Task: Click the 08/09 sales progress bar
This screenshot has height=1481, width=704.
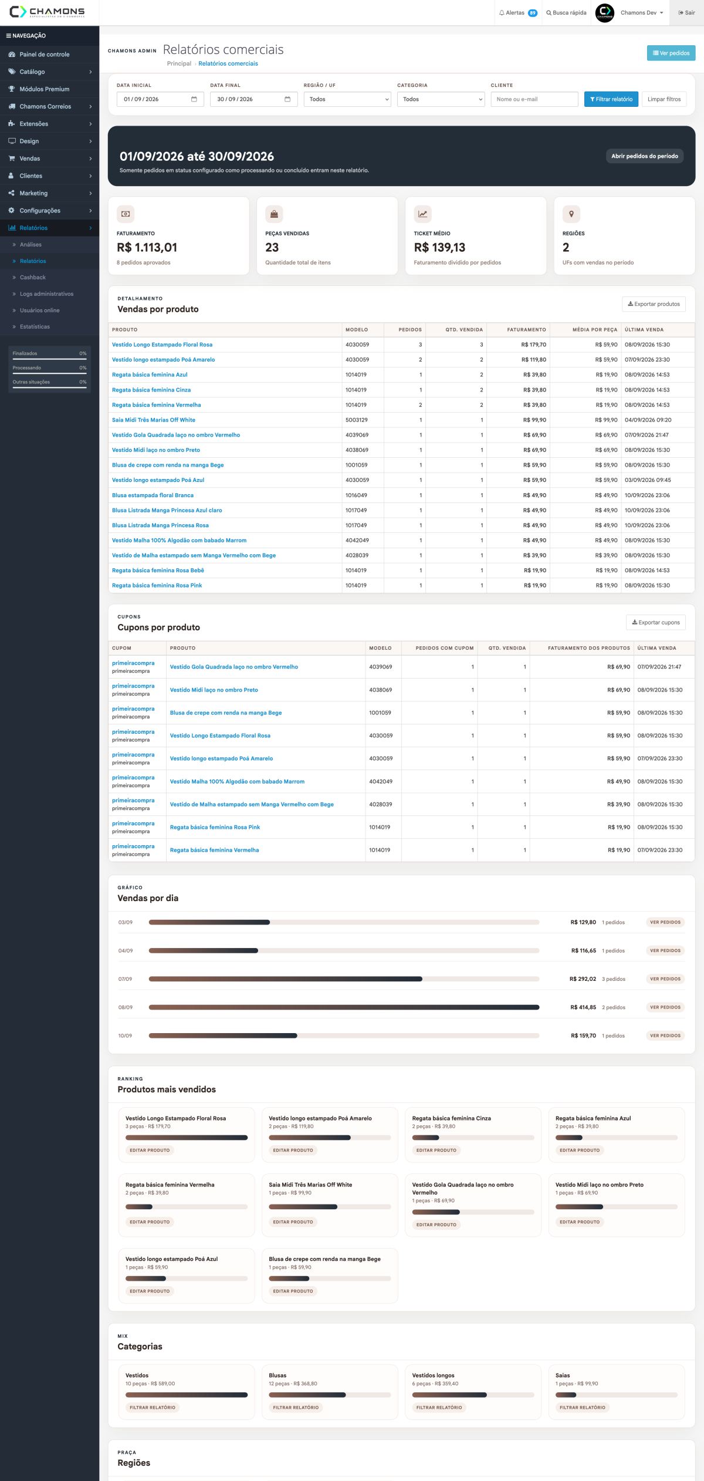Action: click(344, 1007)
